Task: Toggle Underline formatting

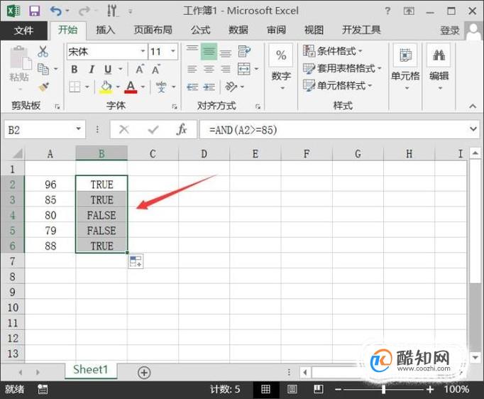Action: [x=108, y=69]
